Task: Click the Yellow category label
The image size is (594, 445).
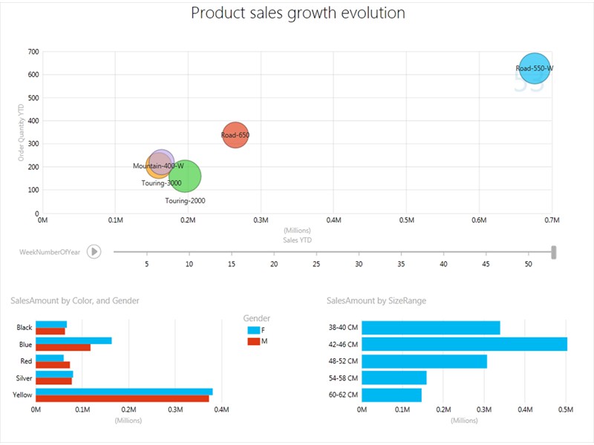Action: [22, 395]
